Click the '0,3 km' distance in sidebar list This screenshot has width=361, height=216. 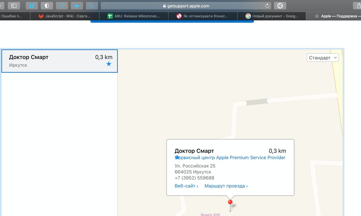click(x=104, y=57)
